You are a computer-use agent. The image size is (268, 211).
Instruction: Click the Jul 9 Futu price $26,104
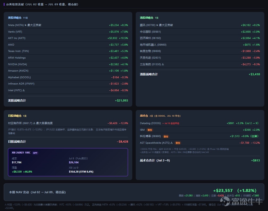click(x=74, y=162)
